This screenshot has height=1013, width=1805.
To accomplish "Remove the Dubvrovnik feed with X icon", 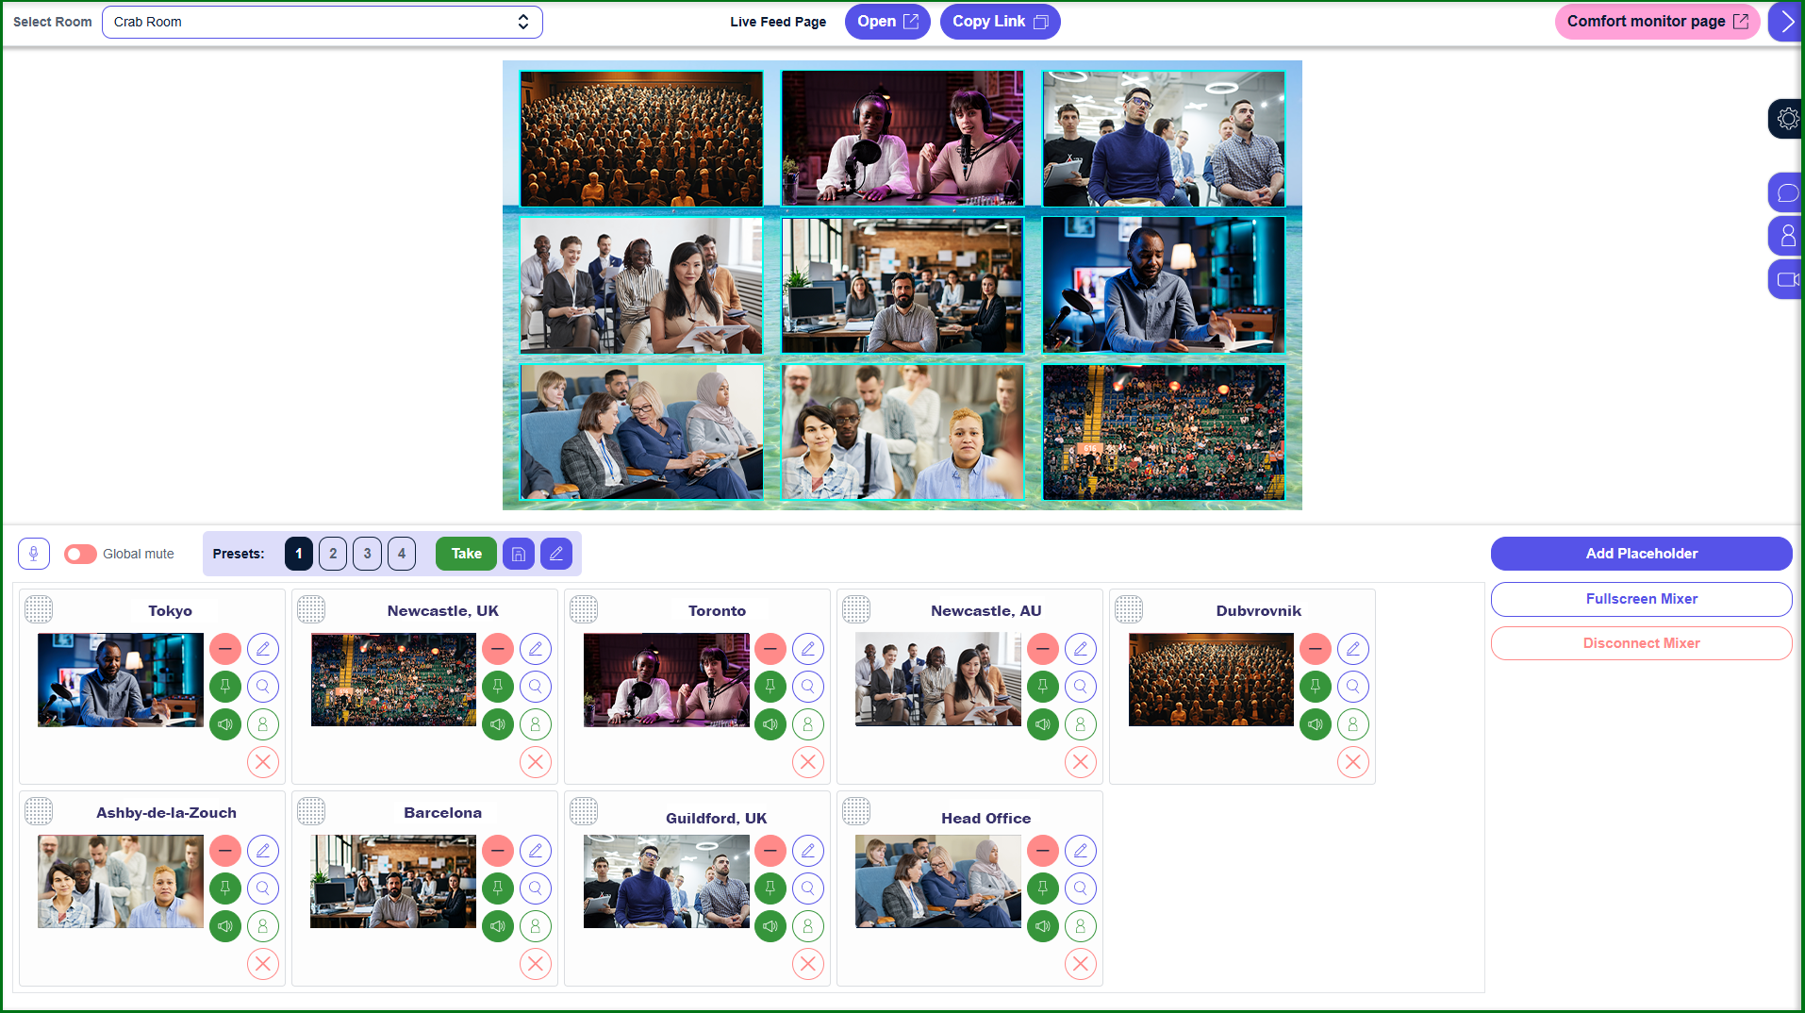I will (1352, 762).
